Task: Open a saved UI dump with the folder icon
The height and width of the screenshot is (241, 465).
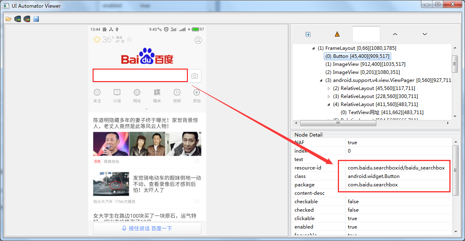Action: coord(8,19)
